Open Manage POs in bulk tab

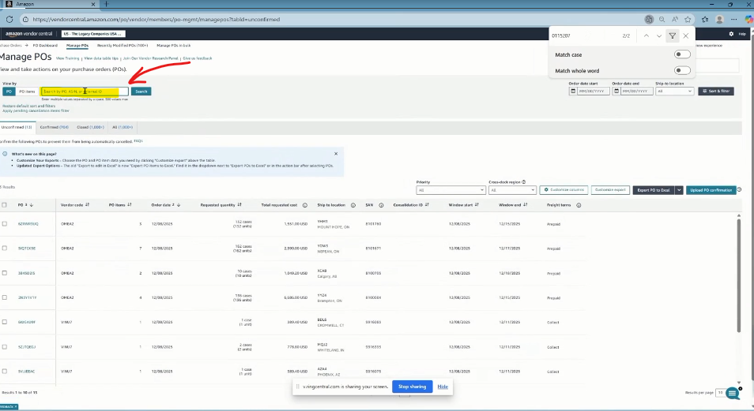point(174,45)
